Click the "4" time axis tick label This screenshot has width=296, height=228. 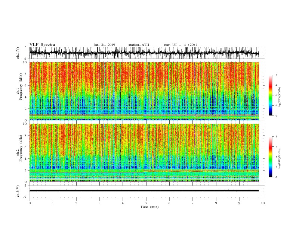(x=123, y=203)
